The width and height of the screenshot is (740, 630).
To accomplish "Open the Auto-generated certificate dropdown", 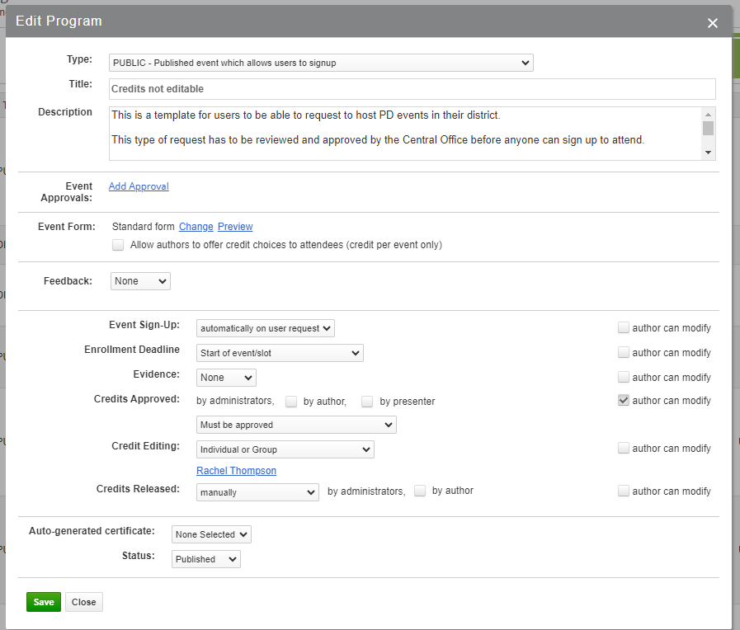I will tap(210, 534).
